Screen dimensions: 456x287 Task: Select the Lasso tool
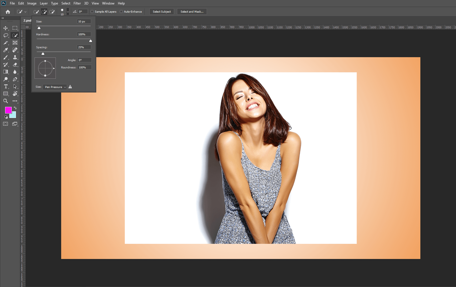pos(6,35)
